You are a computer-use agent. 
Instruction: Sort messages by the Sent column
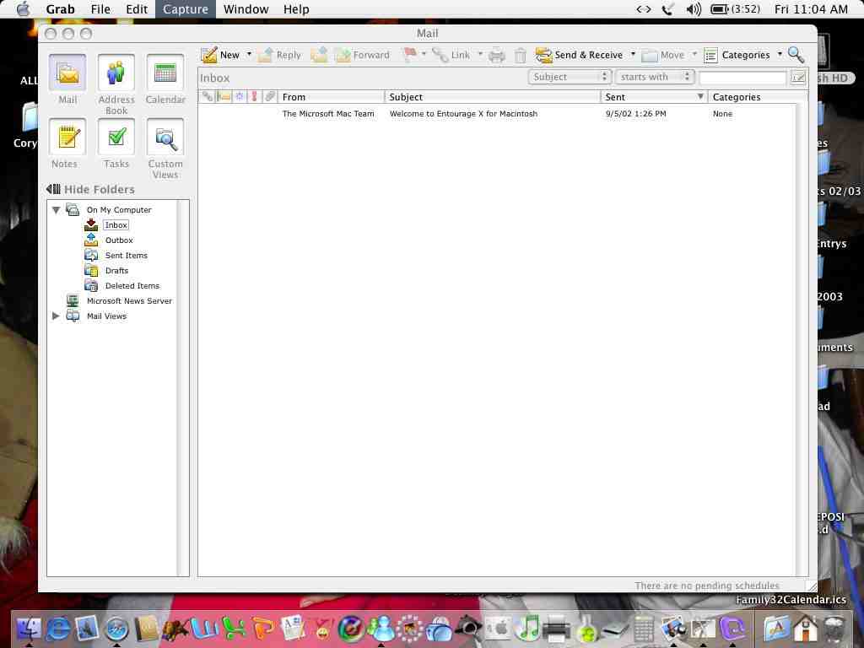(x=654, y=97)
